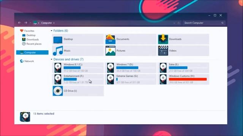The height and width of the screenshot is (136, 243).
Task: Select the Downloads folder icon
Action: [163, 39]
